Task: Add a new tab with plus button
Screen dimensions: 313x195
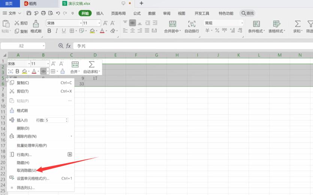Action: [x=141, y=3]
